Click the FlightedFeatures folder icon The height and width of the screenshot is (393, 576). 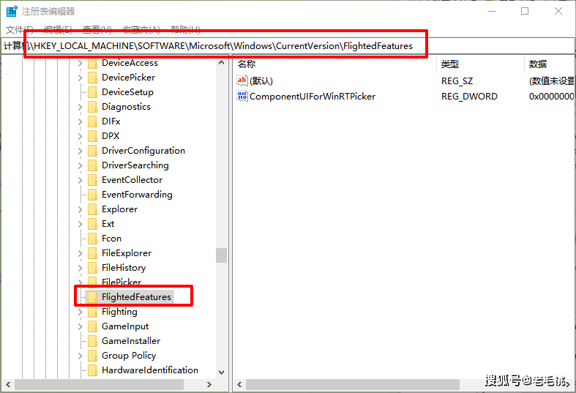(92, 297)
